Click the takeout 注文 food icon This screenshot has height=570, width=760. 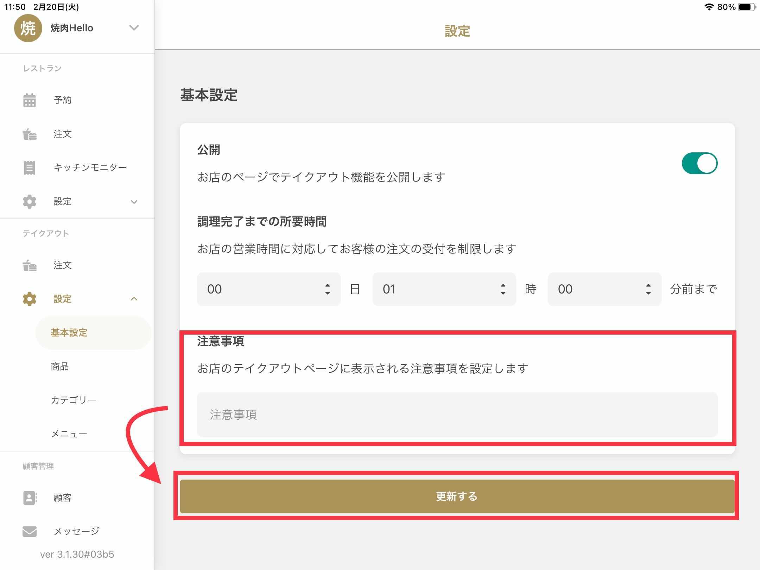pos(30,265)
